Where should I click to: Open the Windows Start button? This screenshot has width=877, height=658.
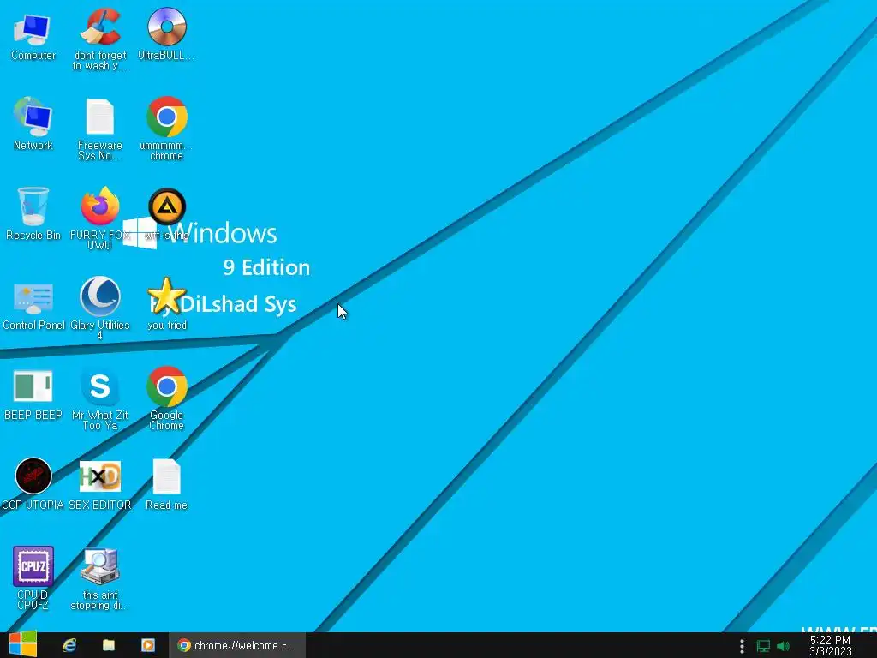coord(23,644)
